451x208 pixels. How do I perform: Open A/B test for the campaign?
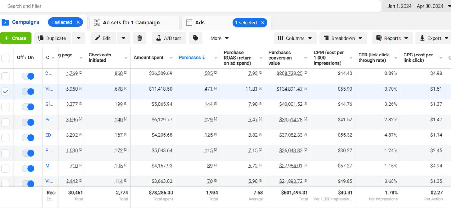(169, 38)
